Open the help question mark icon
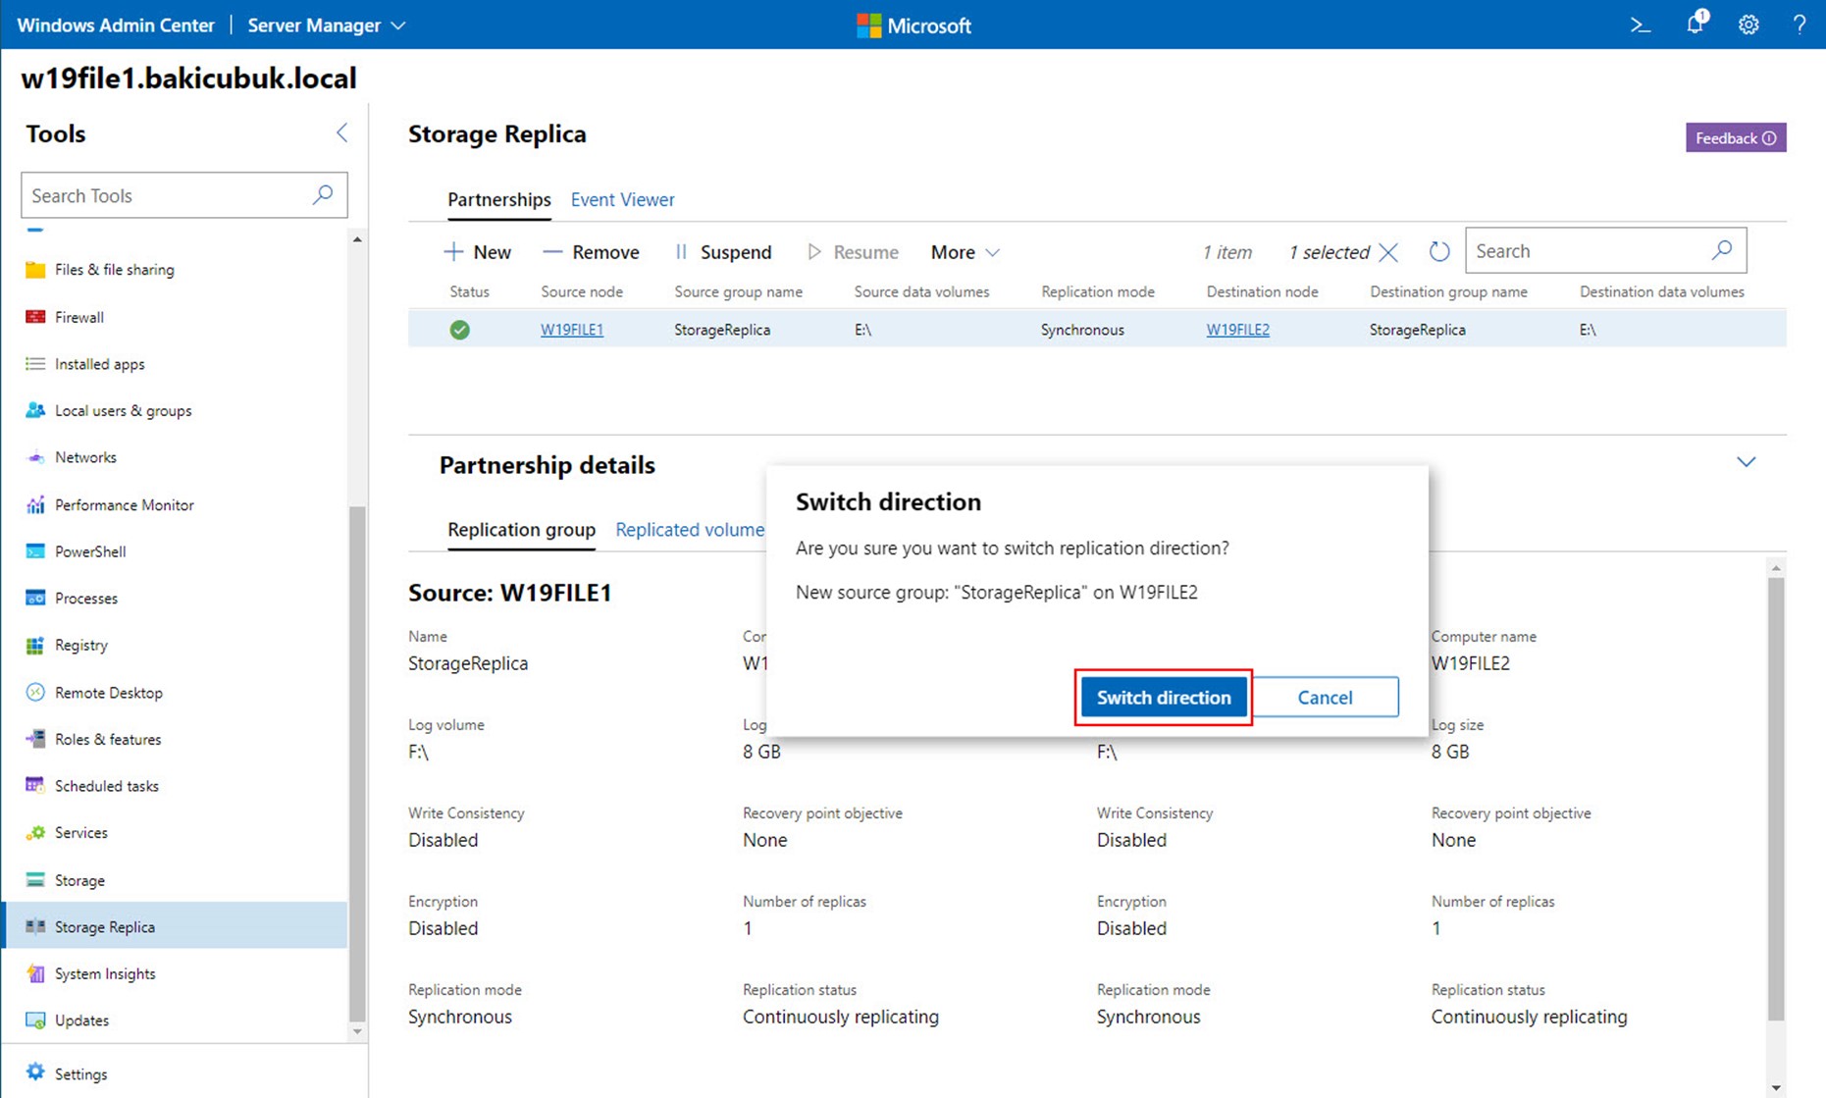 (x=1799, y=25)
